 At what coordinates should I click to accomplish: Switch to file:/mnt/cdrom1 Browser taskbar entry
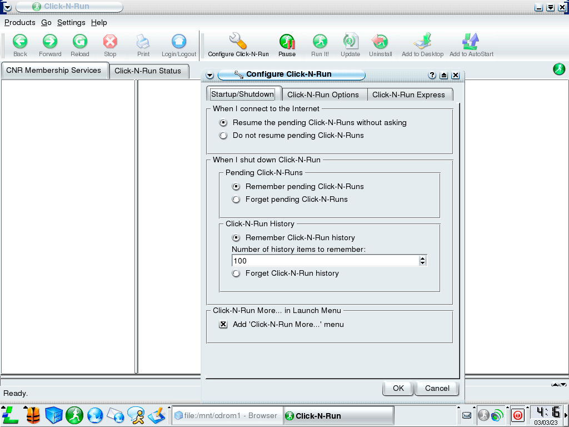pyautogui.click(x=226, y=416)
